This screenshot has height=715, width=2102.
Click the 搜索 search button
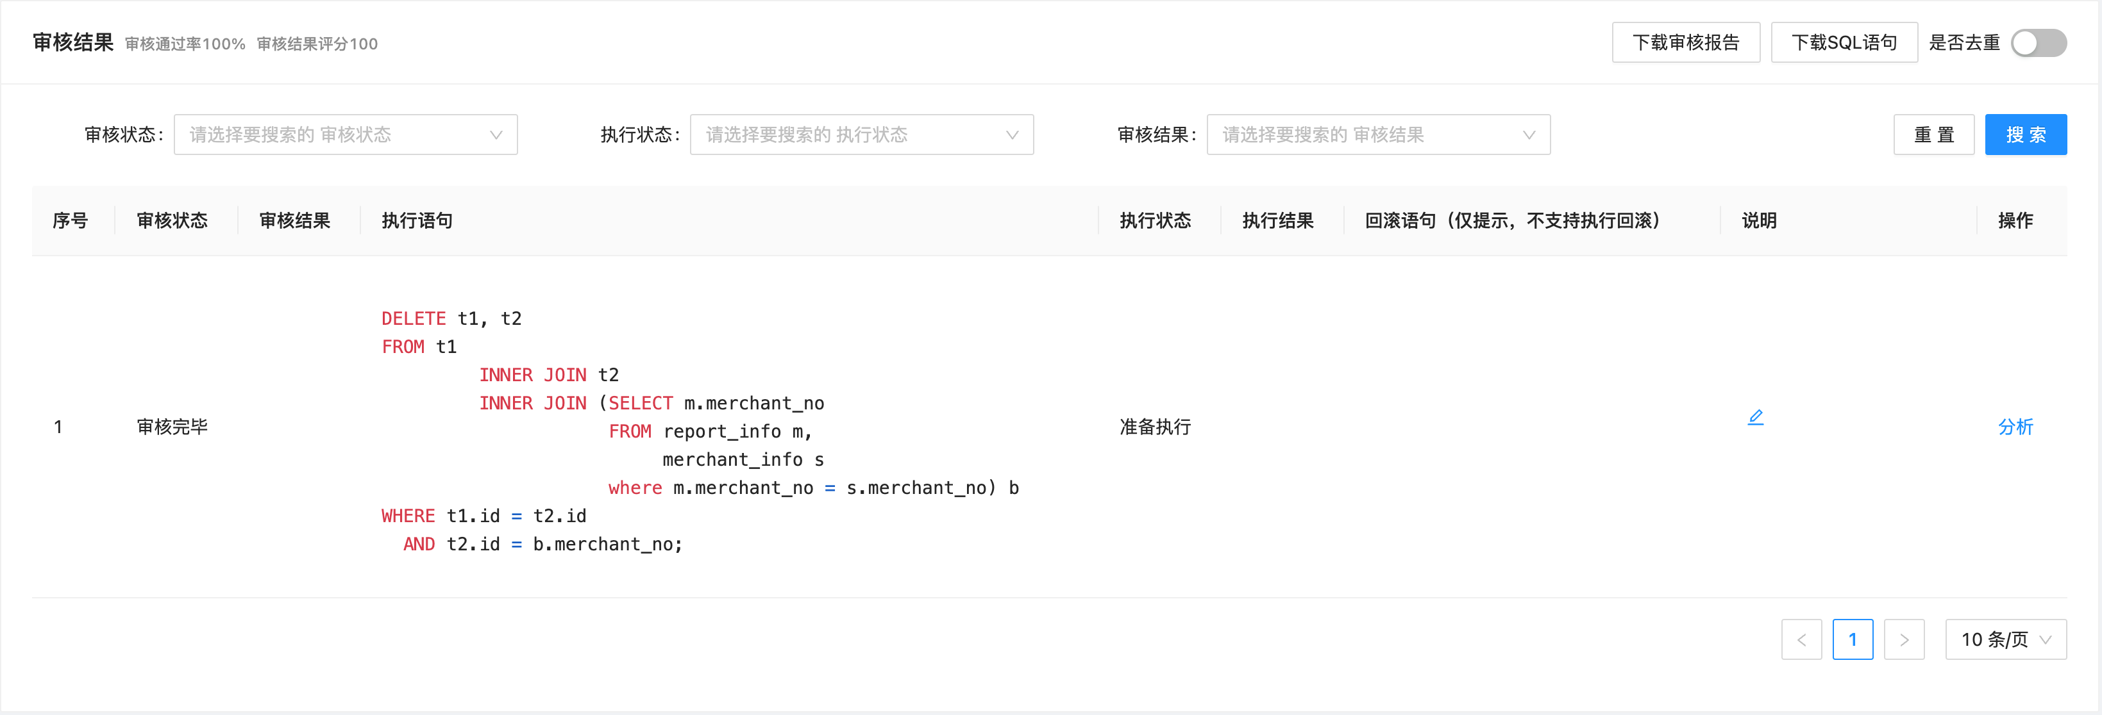click(x=2026, y=135)
